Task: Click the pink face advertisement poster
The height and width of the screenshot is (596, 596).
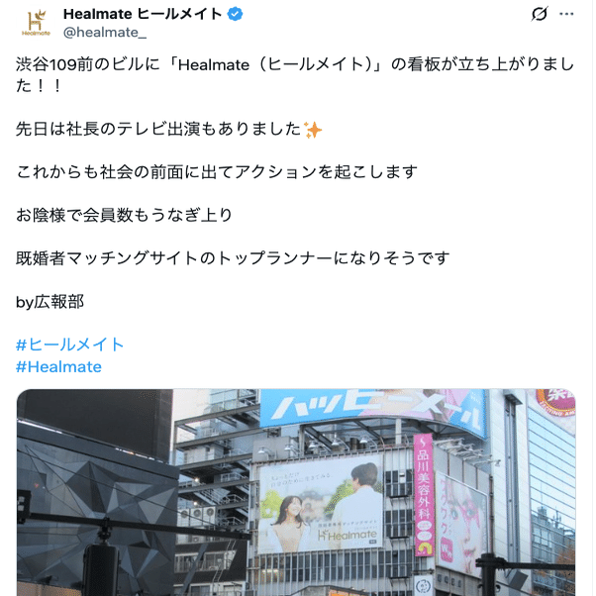Action: coord(461,524)
